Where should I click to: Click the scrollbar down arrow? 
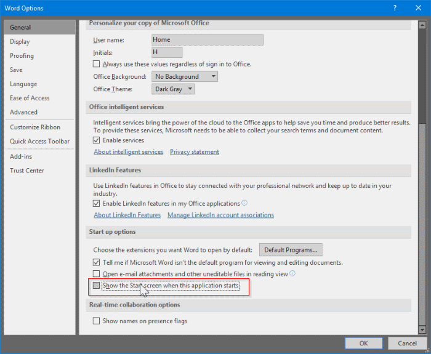[422, 329]
